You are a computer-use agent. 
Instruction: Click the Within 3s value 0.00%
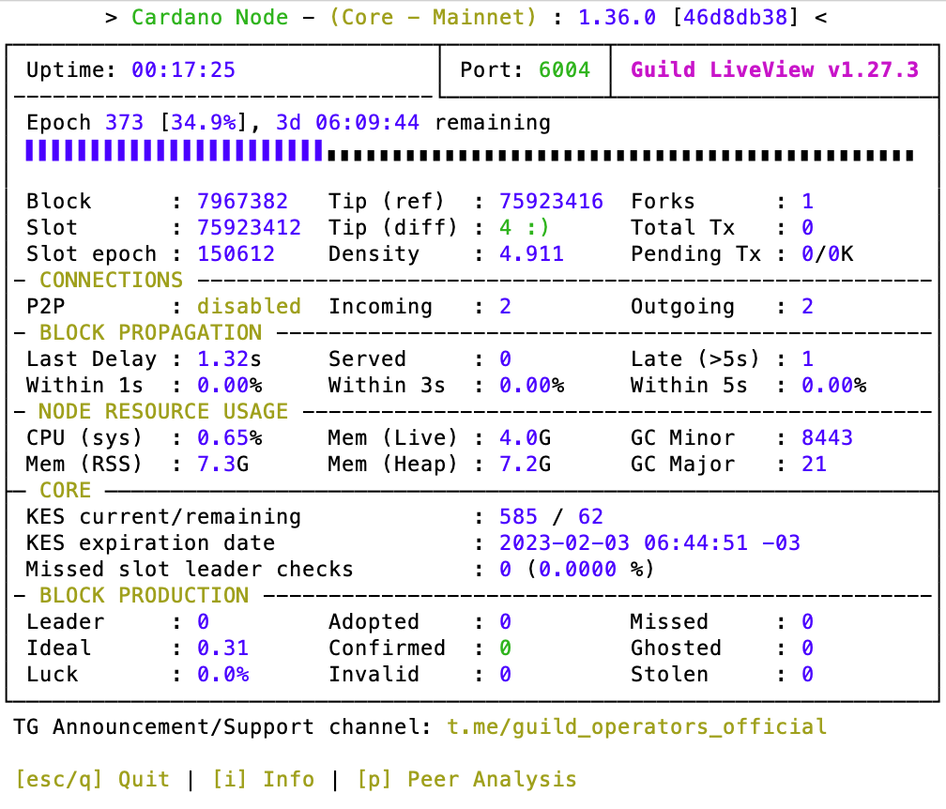coord(531,385)
